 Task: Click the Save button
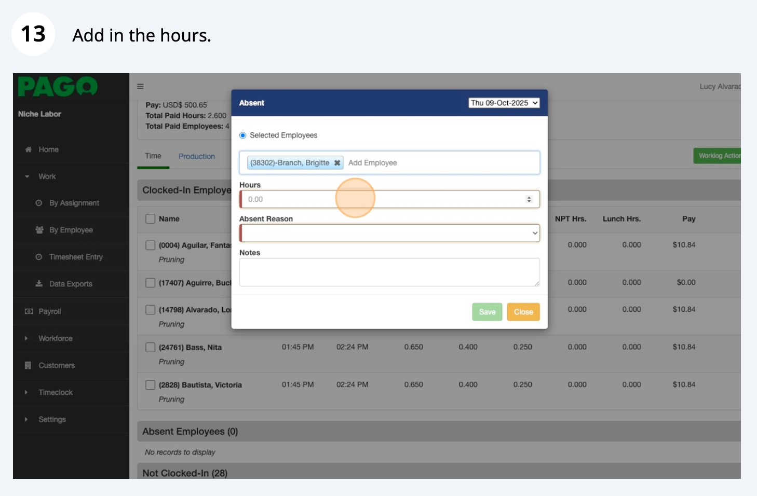[486, 312]
